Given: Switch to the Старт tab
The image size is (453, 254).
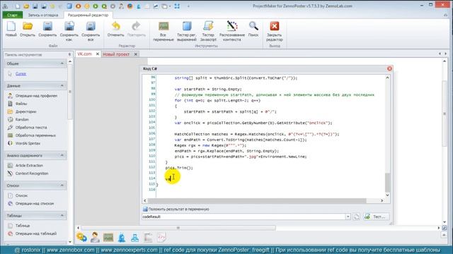Looking at the screenshot, I should coord(13,15).
